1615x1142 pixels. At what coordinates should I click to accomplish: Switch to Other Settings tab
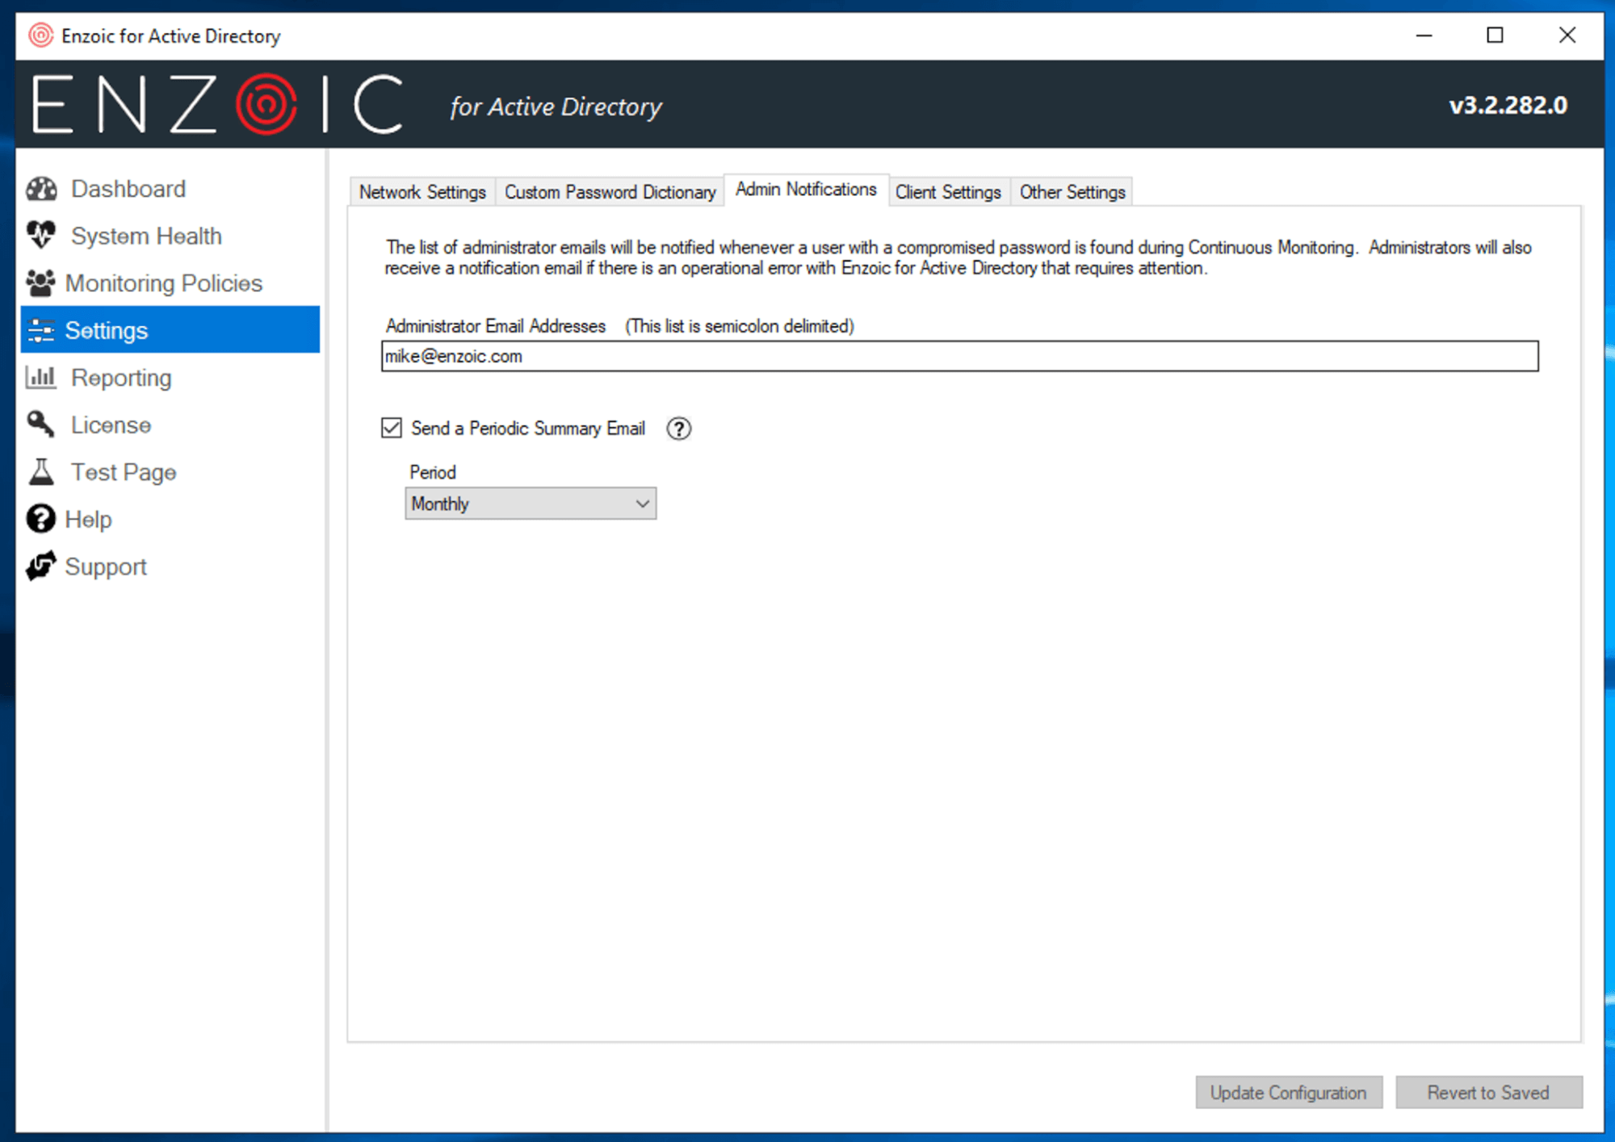pos(1072,192)
